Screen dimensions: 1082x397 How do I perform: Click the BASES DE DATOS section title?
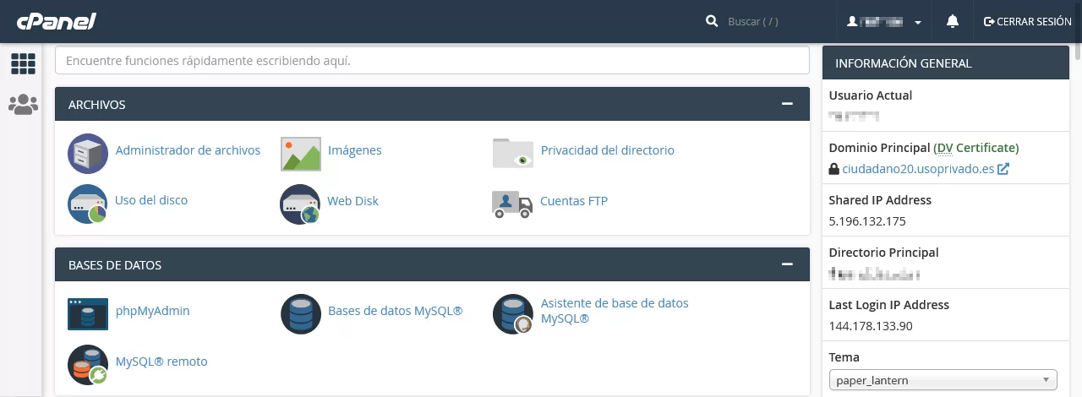pyautogui.click(x=115, y=265)
